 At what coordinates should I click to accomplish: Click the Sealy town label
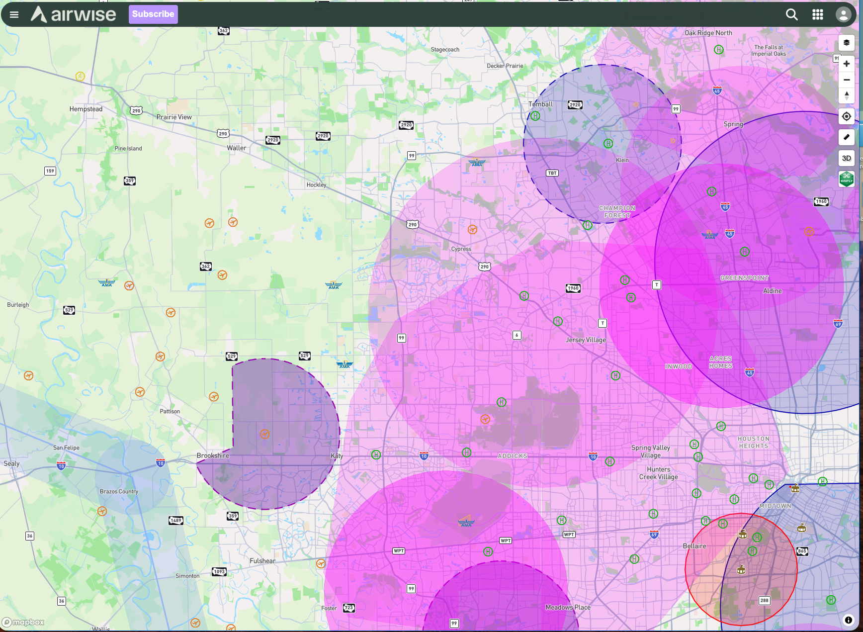(11, 463)
